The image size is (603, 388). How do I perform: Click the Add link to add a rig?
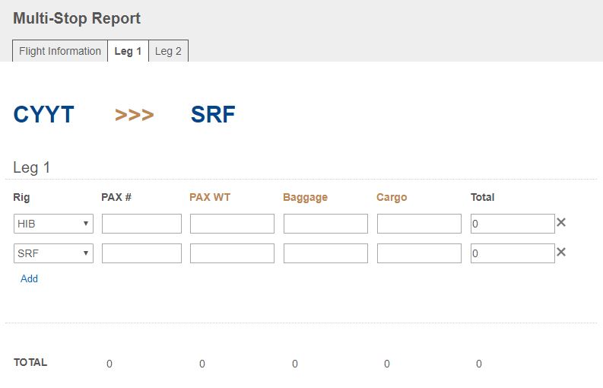(x=29, y=278)
